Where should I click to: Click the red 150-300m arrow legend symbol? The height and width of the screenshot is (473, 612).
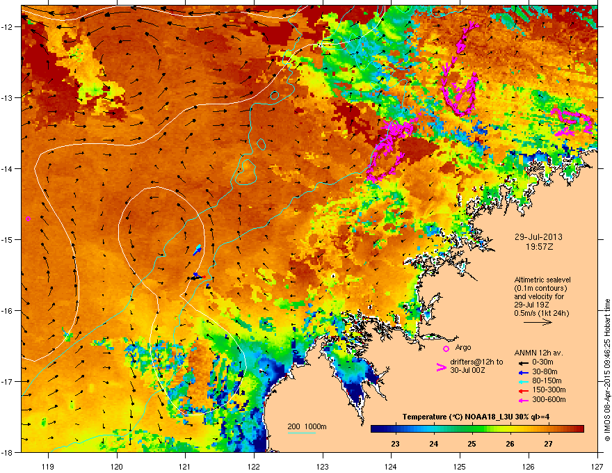[x=523, y=391]
